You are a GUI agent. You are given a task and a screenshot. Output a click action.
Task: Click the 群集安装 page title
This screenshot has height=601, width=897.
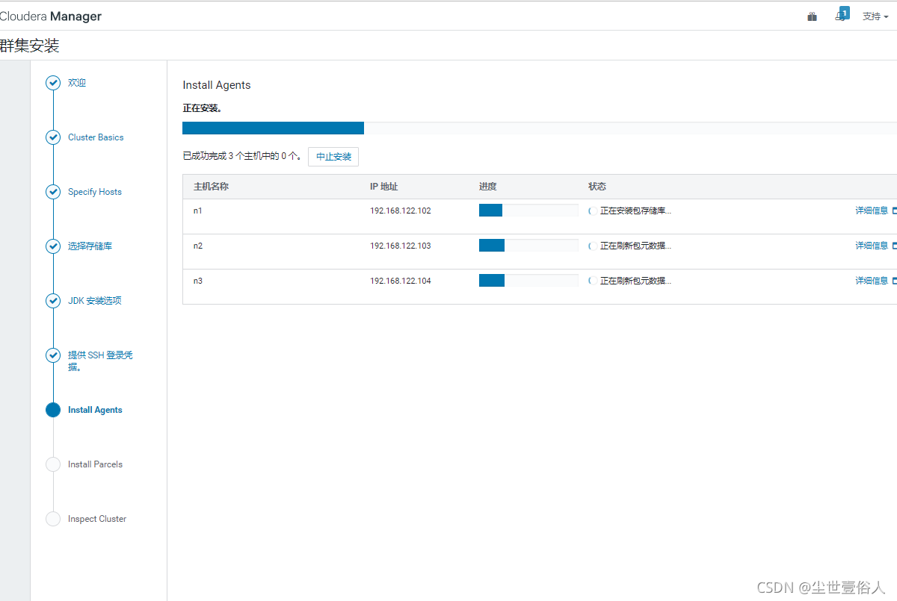pos(30,46)
